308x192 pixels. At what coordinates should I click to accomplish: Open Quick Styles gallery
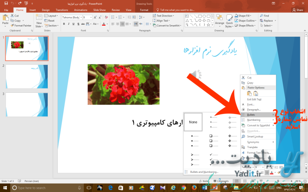pos(229,21)
